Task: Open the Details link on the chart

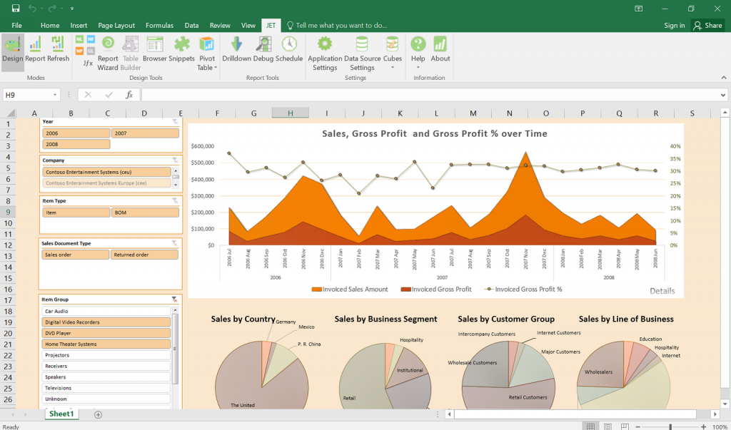Action: (662, 291)
